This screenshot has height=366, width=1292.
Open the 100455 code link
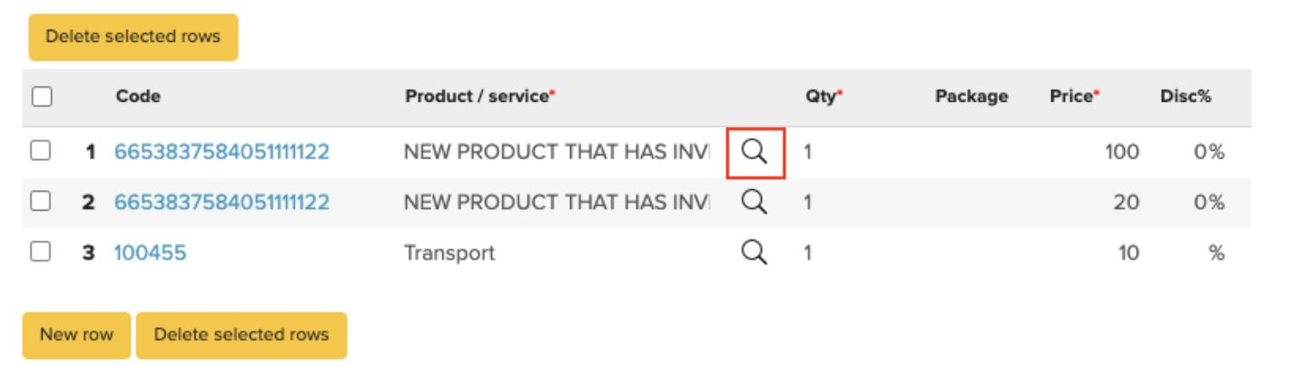click(150, 252)
